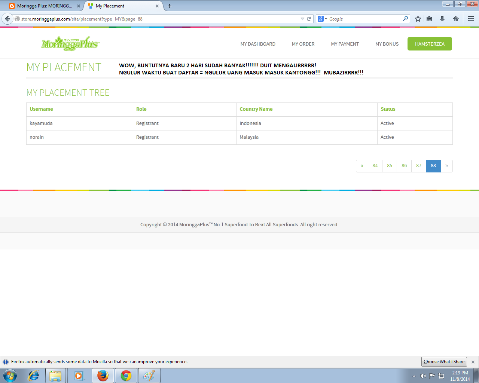Expand the URL history dropdown arrow
The height and width of the screenshot is (383, 479).
coord(302,19)
